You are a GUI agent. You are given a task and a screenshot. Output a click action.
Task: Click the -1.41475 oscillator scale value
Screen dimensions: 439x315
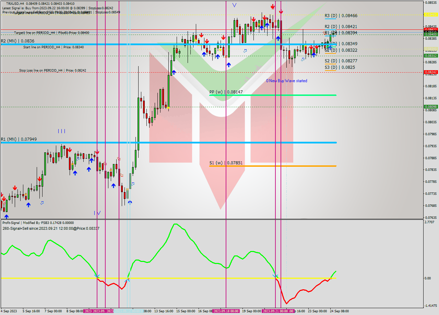click(431, 306)
